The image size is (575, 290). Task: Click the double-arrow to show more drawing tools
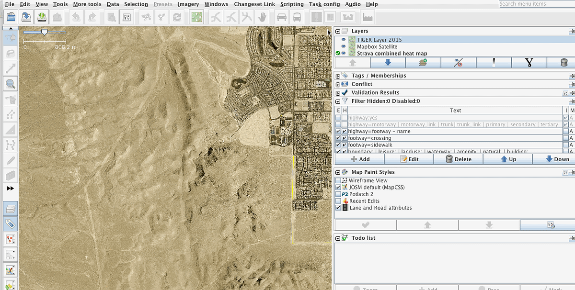10,188
